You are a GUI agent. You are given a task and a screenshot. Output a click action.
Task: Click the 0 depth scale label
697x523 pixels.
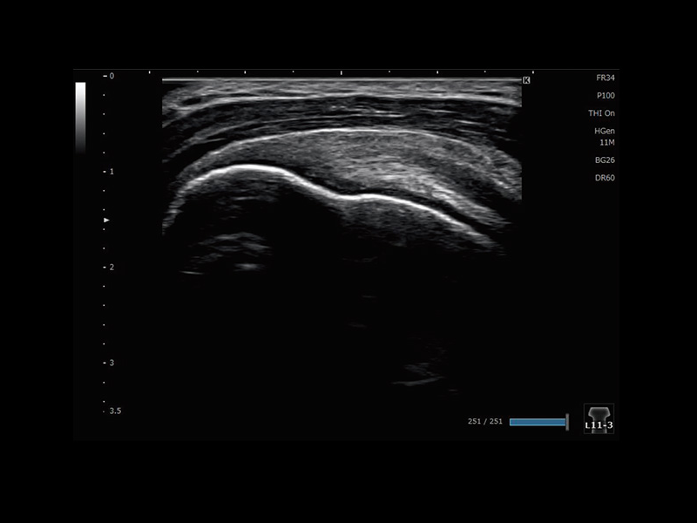pos(112,76)
